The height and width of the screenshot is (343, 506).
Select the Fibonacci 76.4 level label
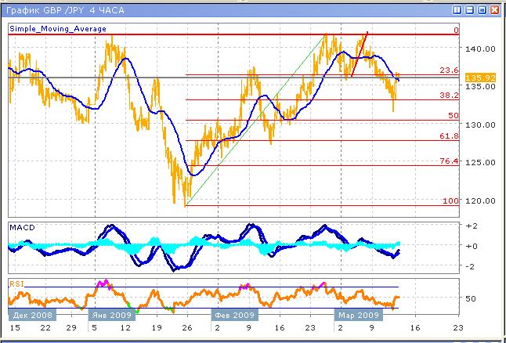tap(450, 161)
